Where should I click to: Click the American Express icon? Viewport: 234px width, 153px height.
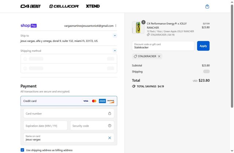(102, 101)
